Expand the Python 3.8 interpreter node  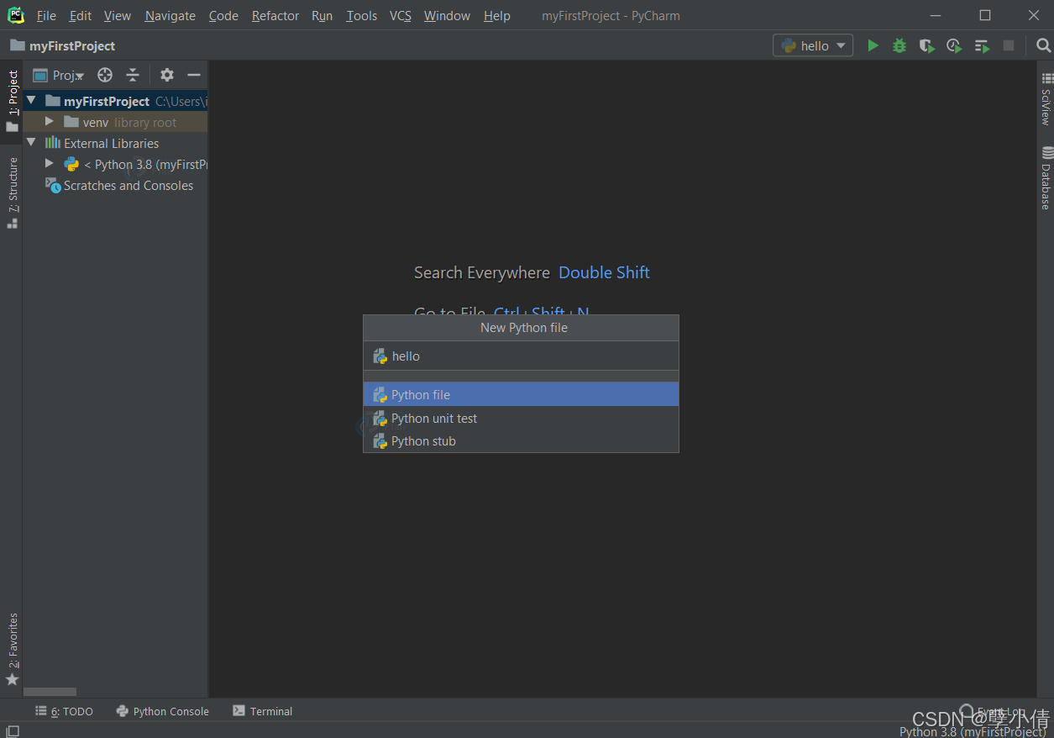(x=50, y=163)
